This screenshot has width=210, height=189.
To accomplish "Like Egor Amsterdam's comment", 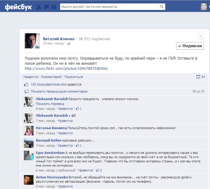I will (x=86, y=170).
